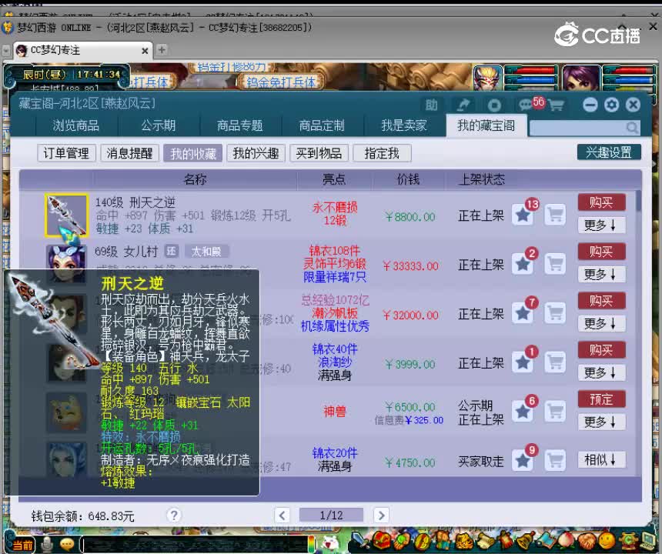Image resolution: width=662 pixels, height=554 pixels.
Task: Buy the 刑天之逆 for ¥8800.00
Action: (x=602, y=202)
